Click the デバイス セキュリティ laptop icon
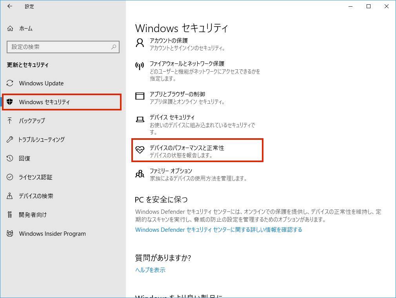This screenshot has height=298, width=396. tap(140, 119)
